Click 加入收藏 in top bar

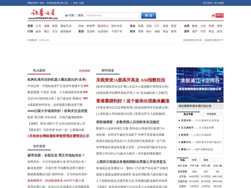point(219,3)
